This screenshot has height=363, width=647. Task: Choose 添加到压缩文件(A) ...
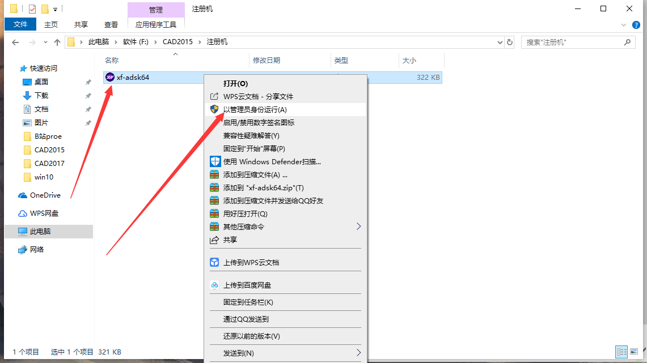[286, 174]
